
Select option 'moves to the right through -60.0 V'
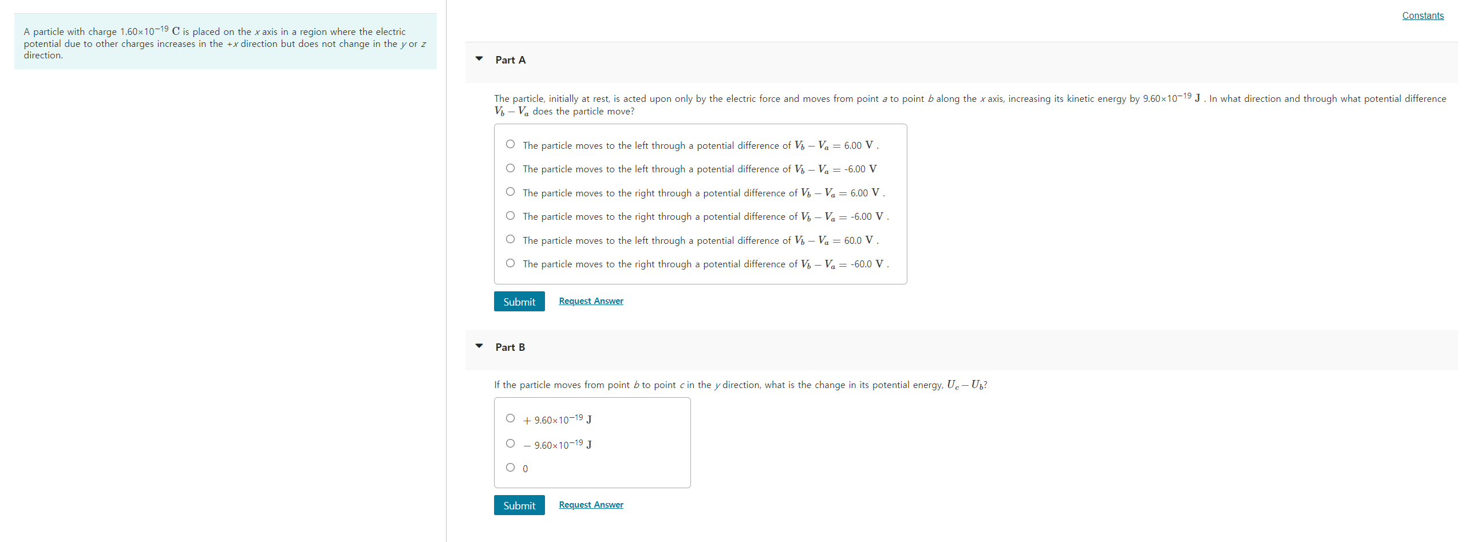pos(510,263)
